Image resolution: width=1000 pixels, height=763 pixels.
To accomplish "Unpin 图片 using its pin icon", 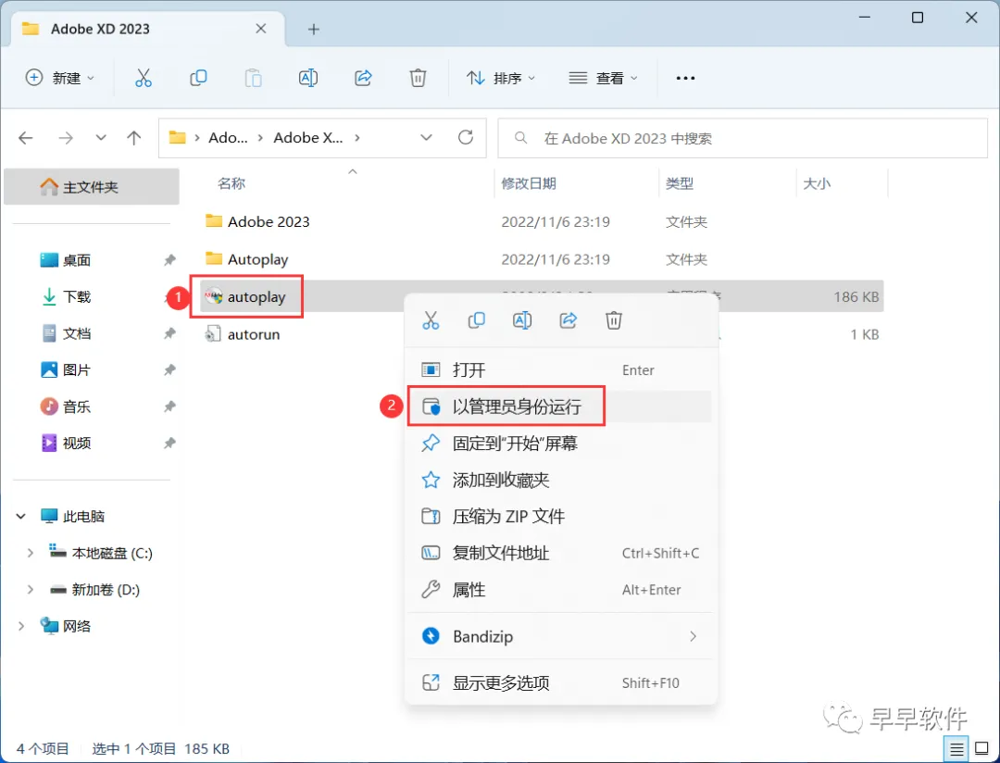I will coord(169,370).
